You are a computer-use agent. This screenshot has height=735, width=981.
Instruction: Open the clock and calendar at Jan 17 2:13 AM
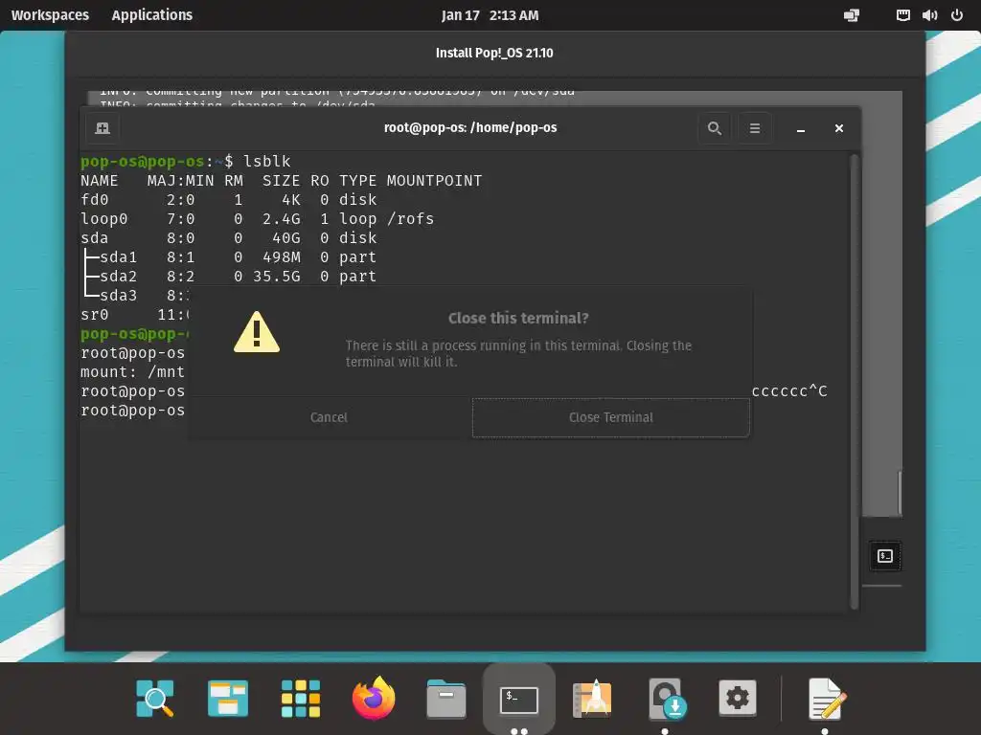tap(490, 15)
